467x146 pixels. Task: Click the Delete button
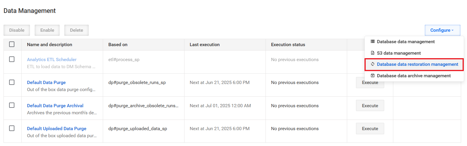76,30
